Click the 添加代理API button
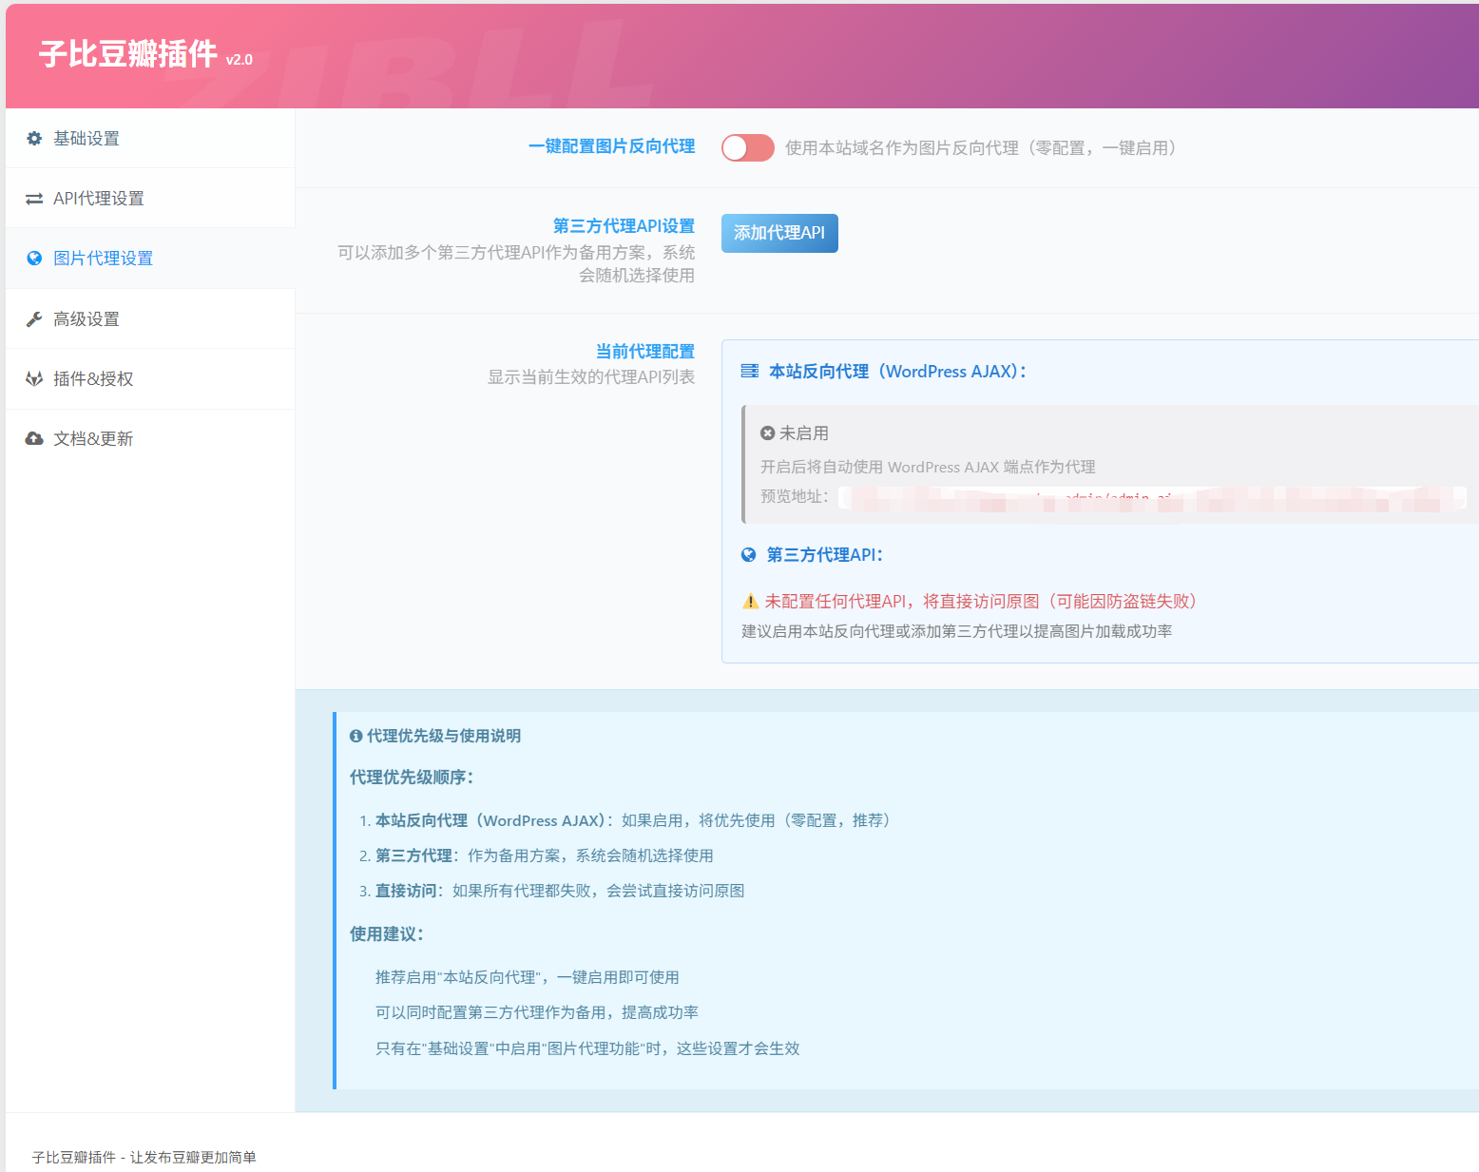This screenshot has height=1172, width=1479. [778, 233]
